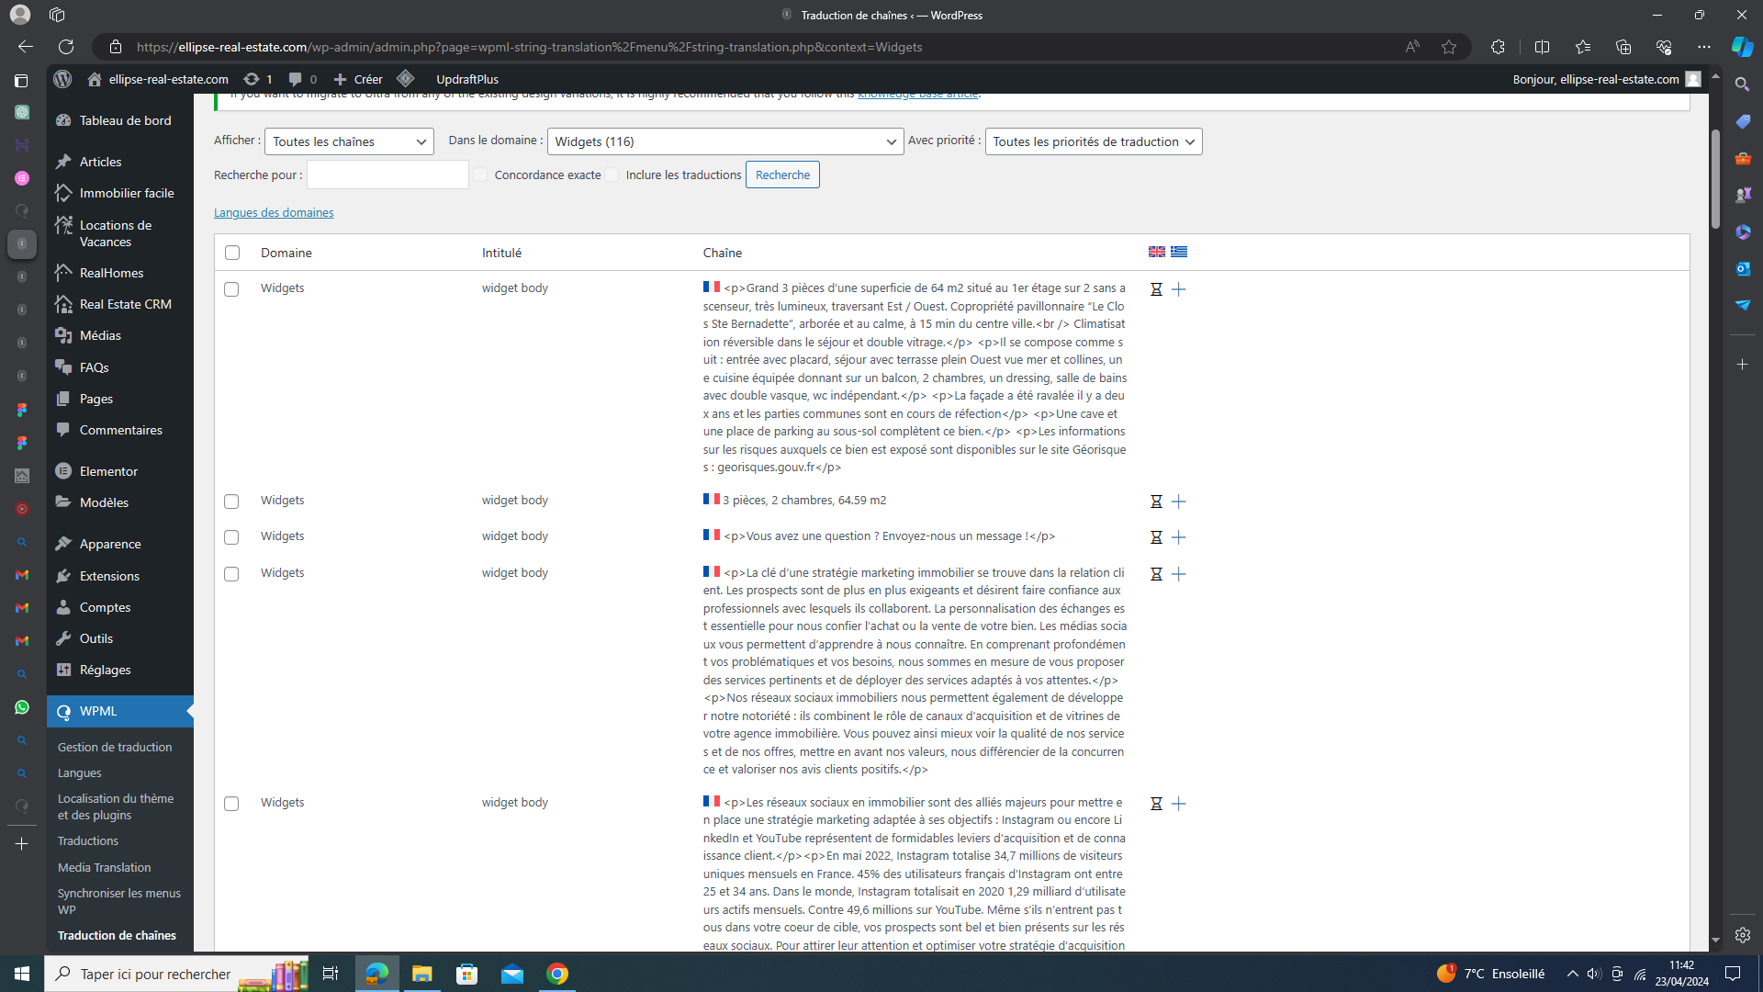The width and height of the screenshot is (1763, 992).
Task: Tick the select-all checkbox in the table header
Action: click(x=232, y=253)
